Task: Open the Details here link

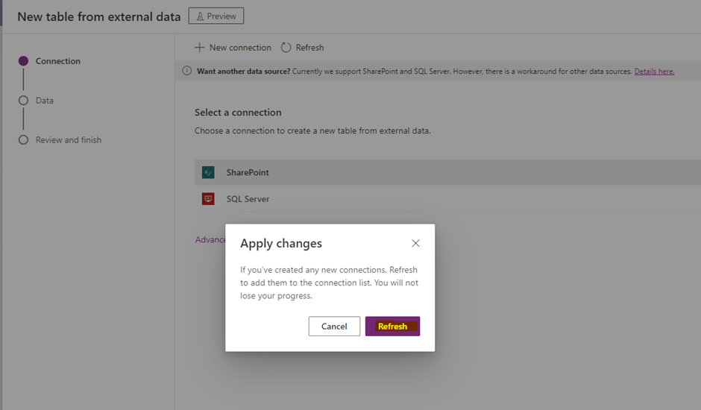Action: pos(654,72)
